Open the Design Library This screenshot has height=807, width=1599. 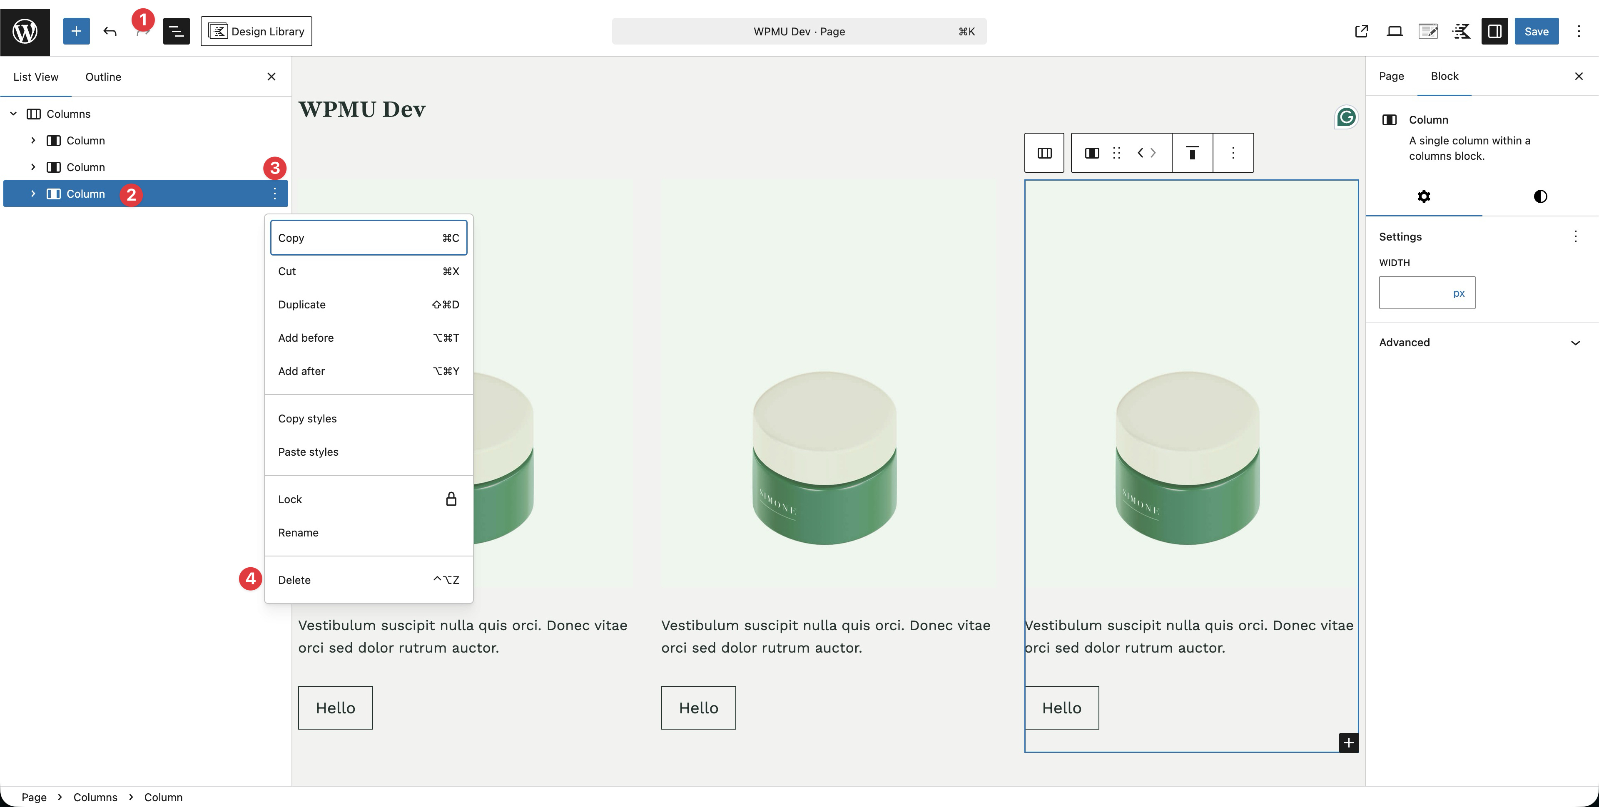pos(257,31)
